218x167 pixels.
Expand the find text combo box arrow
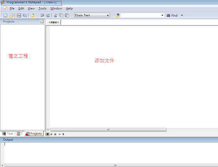[162, 15]
